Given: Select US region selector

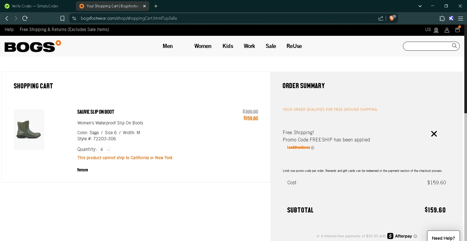Looking at the screenshot, I should point(428,30).
